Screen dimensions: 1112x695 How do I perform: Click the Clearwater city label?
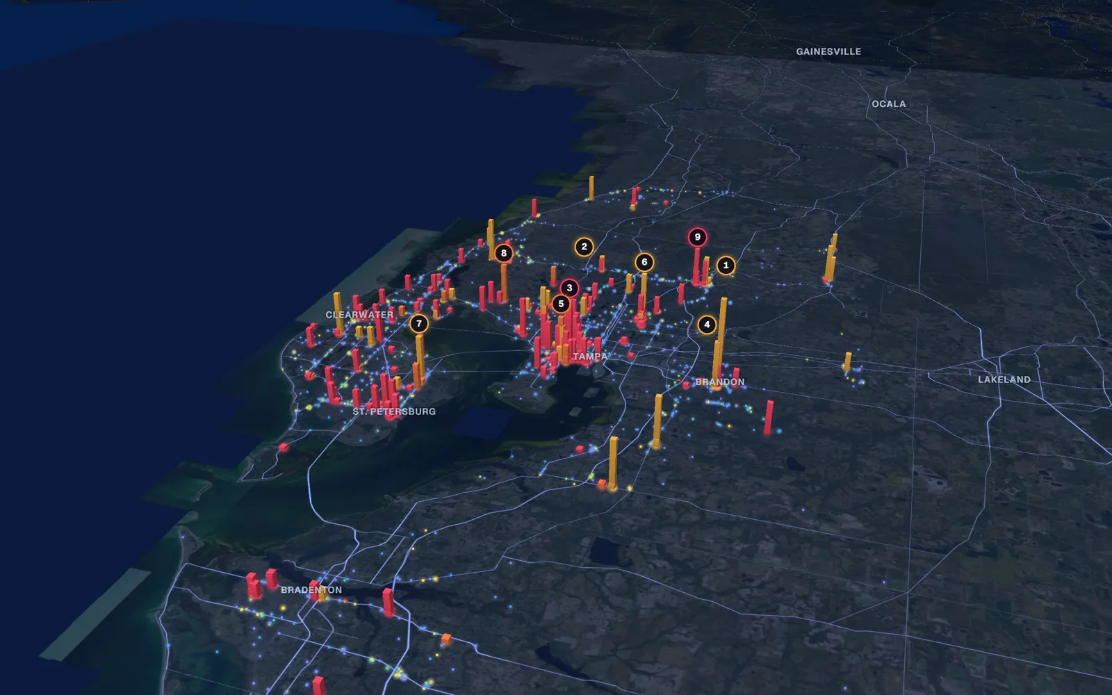click(x=359, y=315)
